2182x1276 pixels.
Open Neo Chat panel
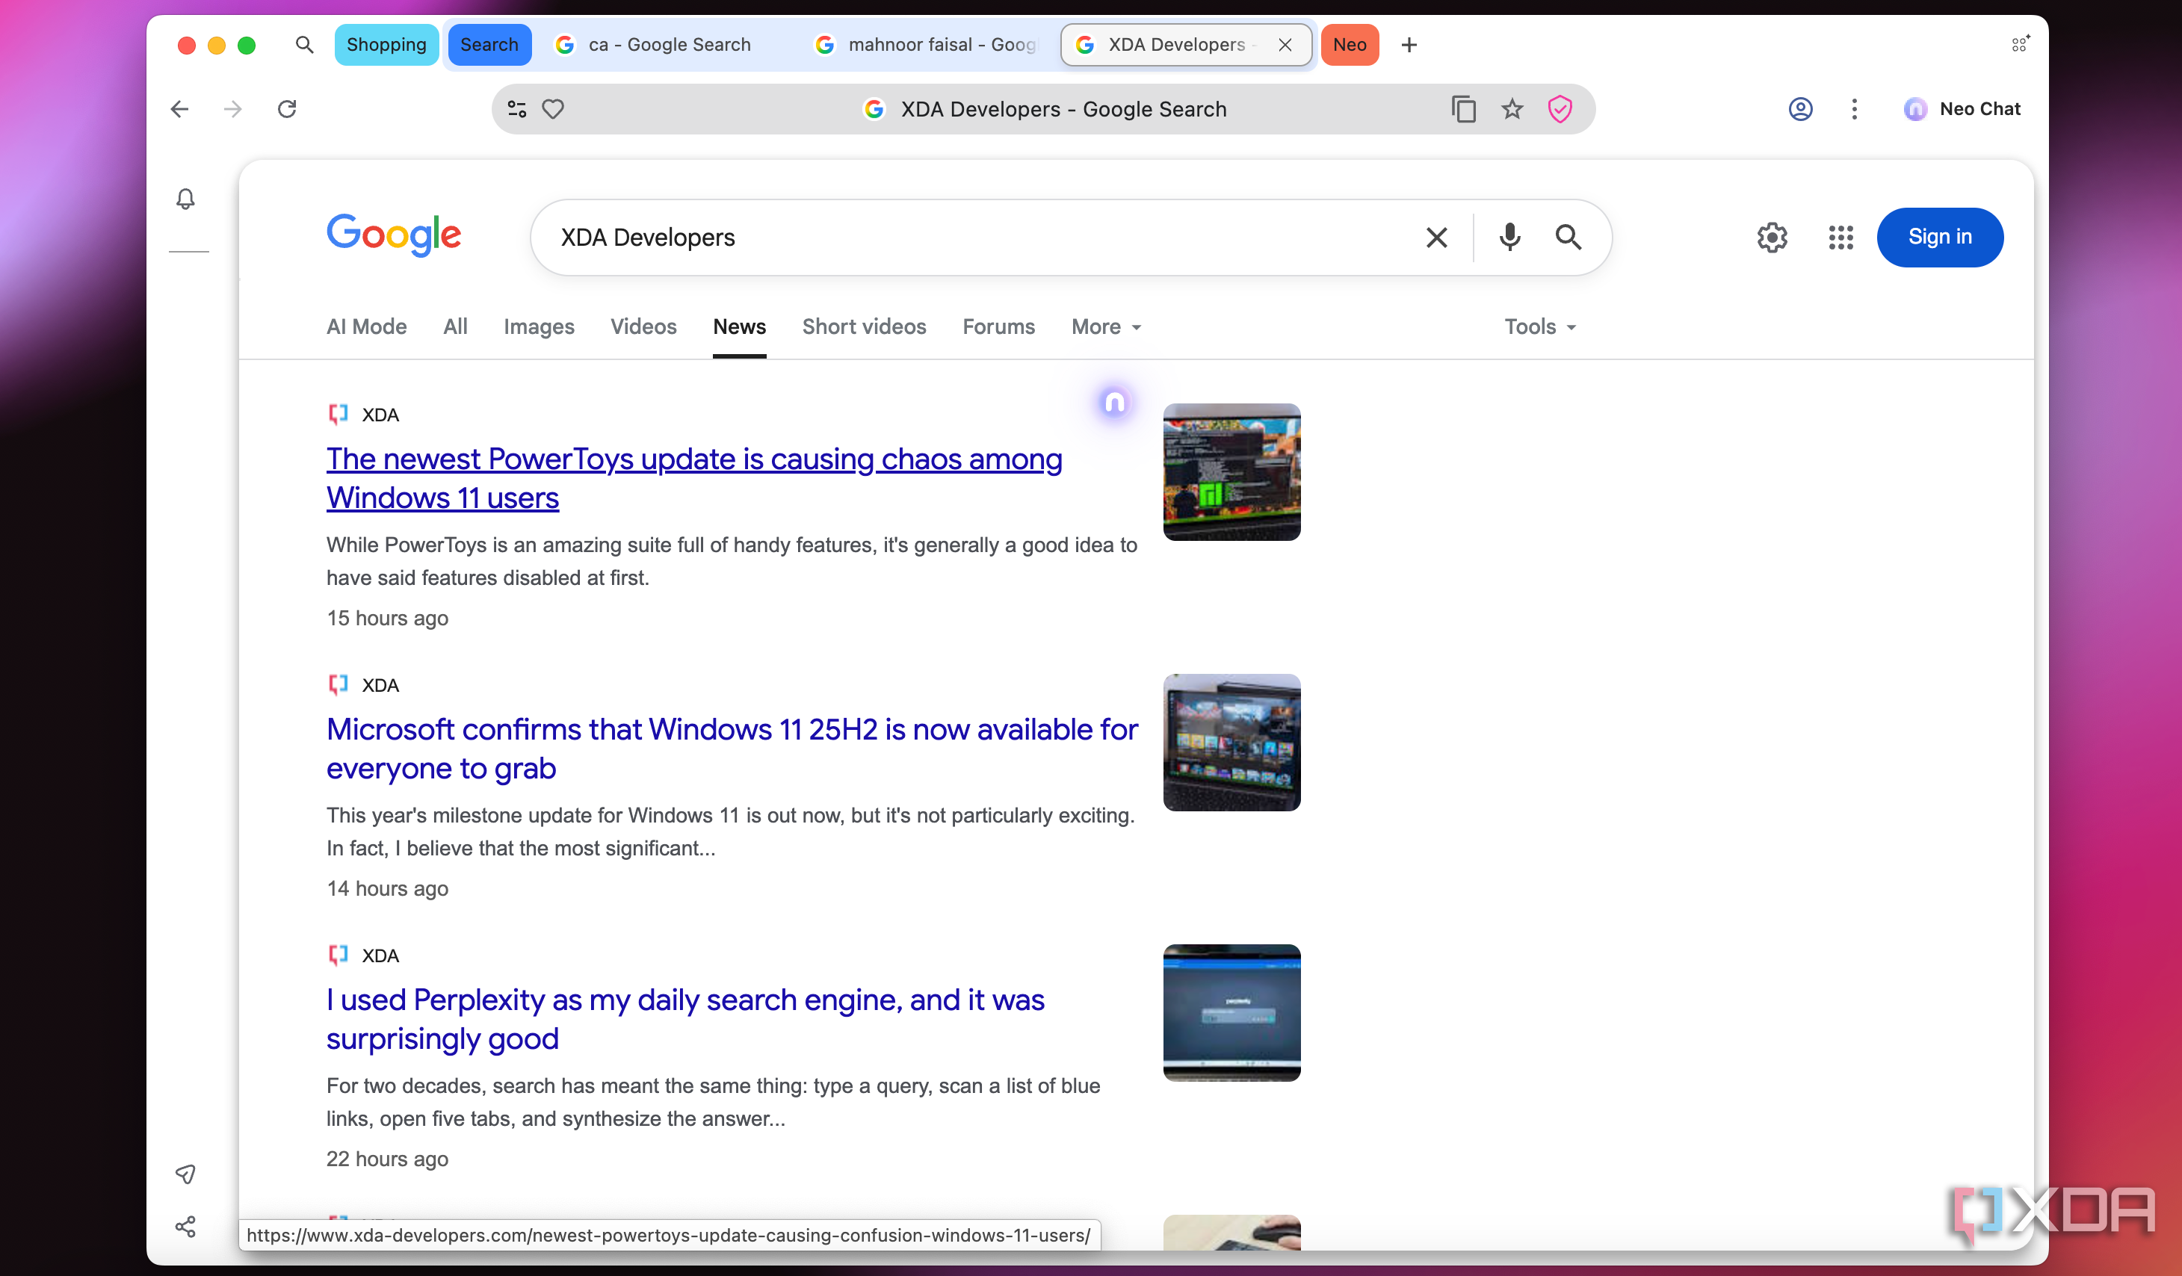pyautogui.click(x=1962, y=109)
